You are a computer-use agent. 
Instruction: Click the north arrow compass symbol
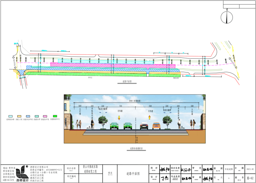[227, 17]
